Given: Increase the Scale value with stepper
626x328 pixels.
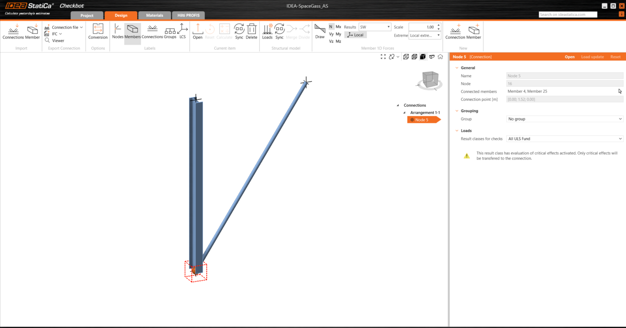Looking at the screenshot, I should (438, 25).
